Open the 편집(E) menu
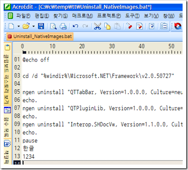 pos(42,16)
